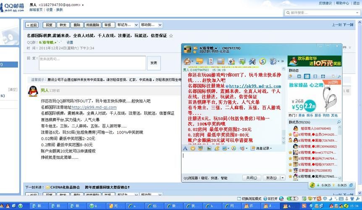Viewport: 362px width, 210px height.
Task: Click the 返回 button
Action: click(32, 25)
